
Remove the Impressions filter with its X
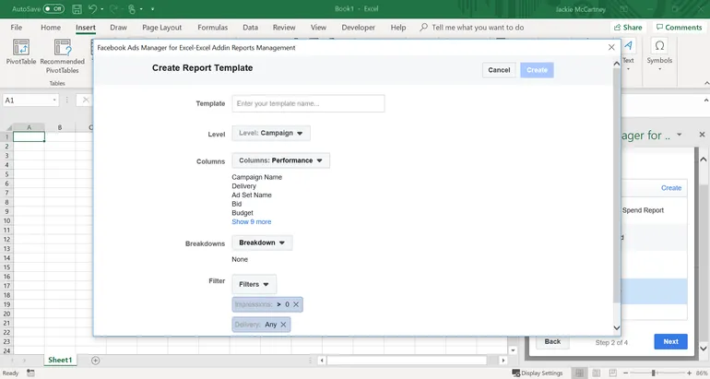(296, 303)
